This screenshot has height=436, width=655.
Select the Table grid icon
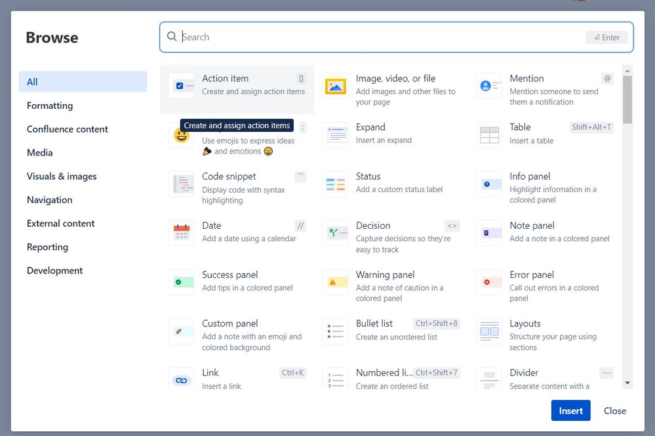click(488, 135)
